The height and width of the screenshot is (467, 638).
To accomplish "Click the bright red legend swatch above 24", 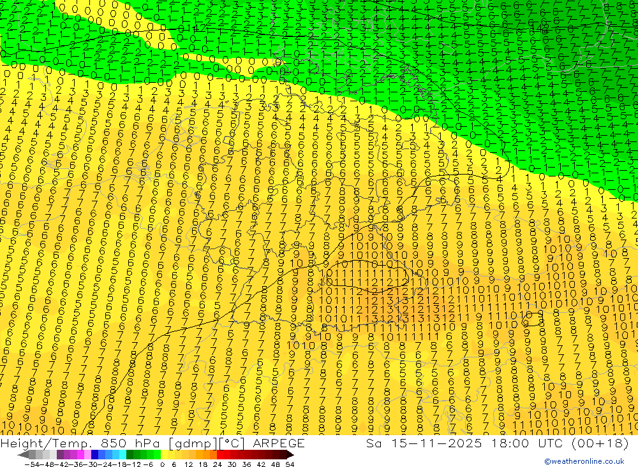I will pos(220,454).
